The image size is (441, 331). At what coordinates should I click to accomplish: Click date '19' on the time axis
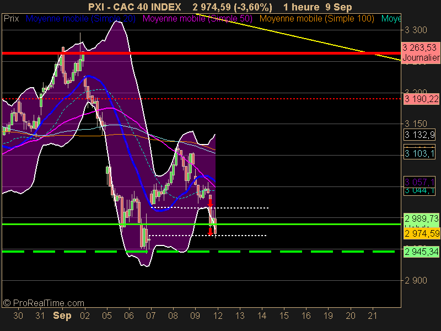point(328,316)
